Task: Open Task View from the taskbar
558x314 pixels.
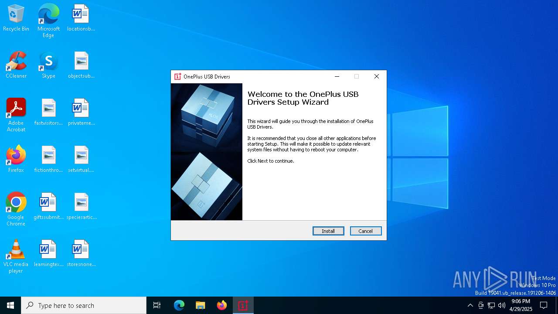Action: coord(157,305)
